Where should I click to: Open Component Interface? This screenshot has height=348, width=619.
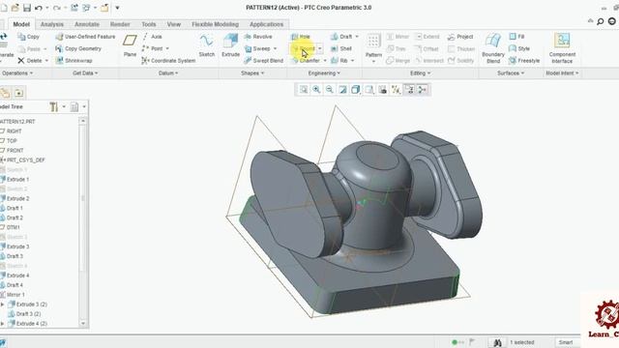[x=562, y=48]
